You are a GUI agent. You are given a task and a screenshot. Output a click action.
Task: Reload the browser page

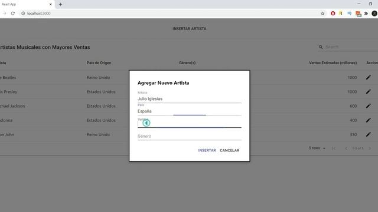click(x=13, y=14)
